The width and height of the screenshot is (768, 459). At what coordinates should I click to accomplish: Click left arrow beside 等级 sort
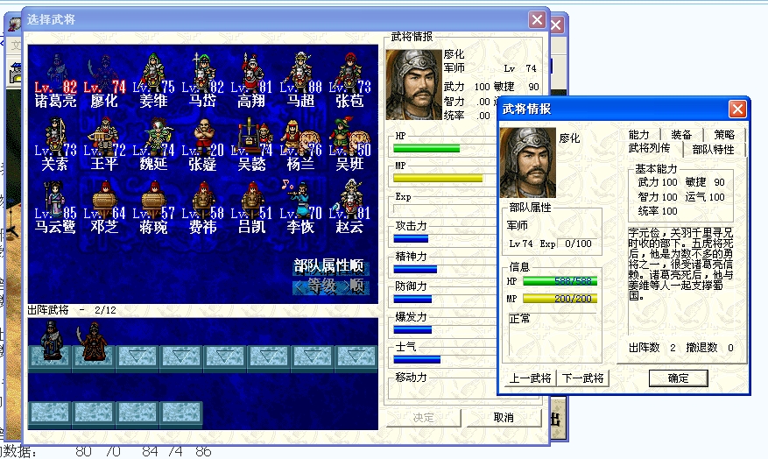click(299, 286)
